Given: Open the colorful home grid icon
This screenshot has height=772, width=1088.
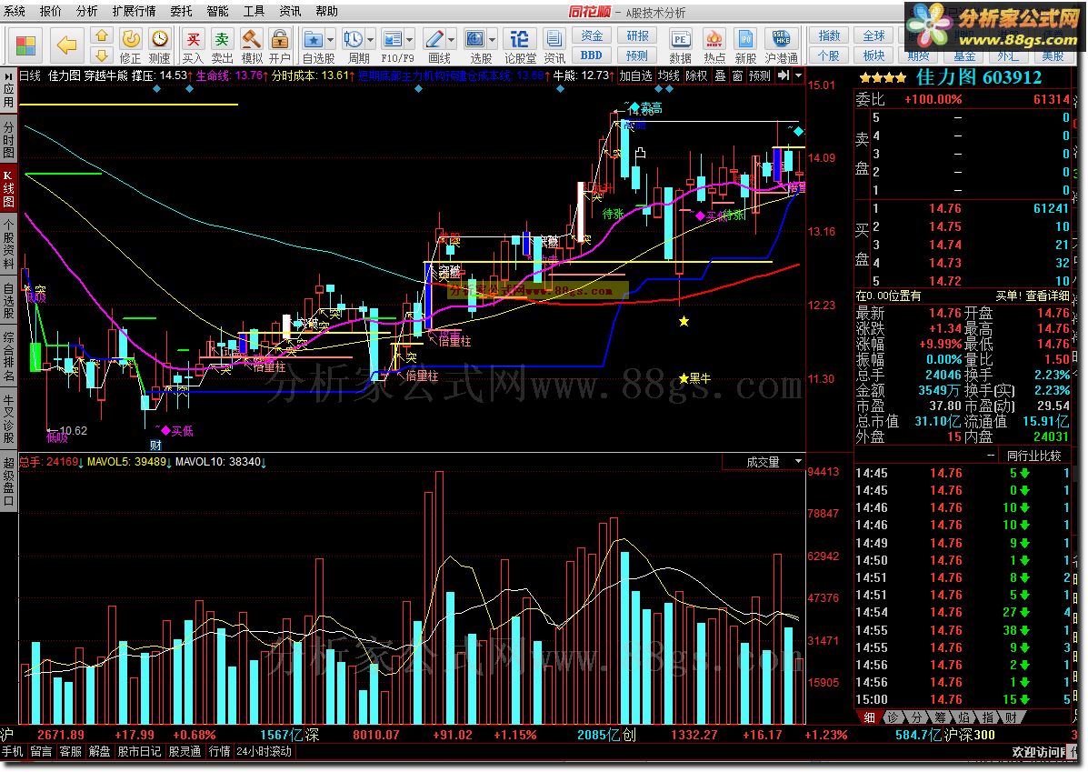Looking at the screenshot, I should click(x=25, y=45).
